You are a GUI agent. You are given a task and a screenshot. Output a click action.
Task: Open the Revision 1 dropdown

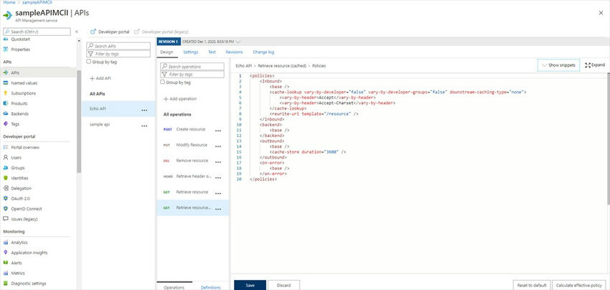point(238,42)
